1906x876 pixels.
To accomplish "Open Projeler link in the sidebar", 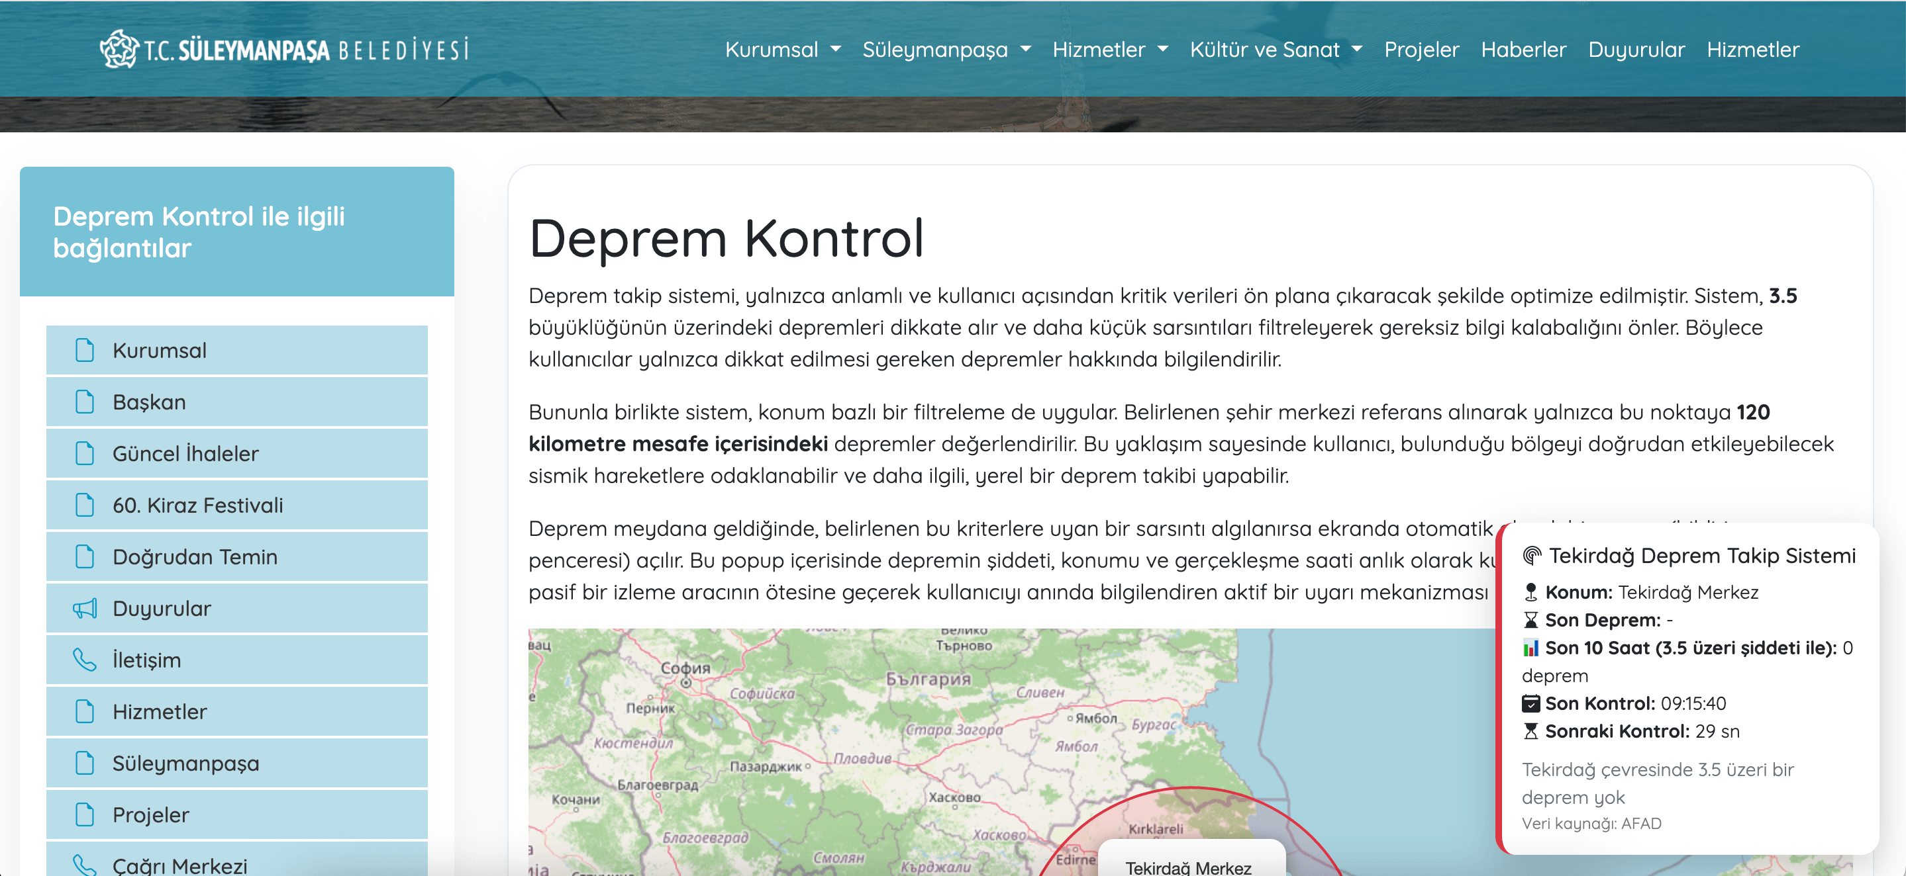I will (237, 814).
